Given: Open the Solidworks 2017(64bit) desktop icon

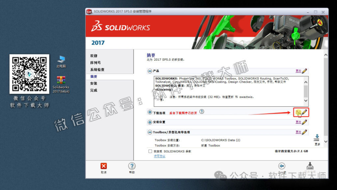Looking at the screenshot, I should click(x=61, y=80).
